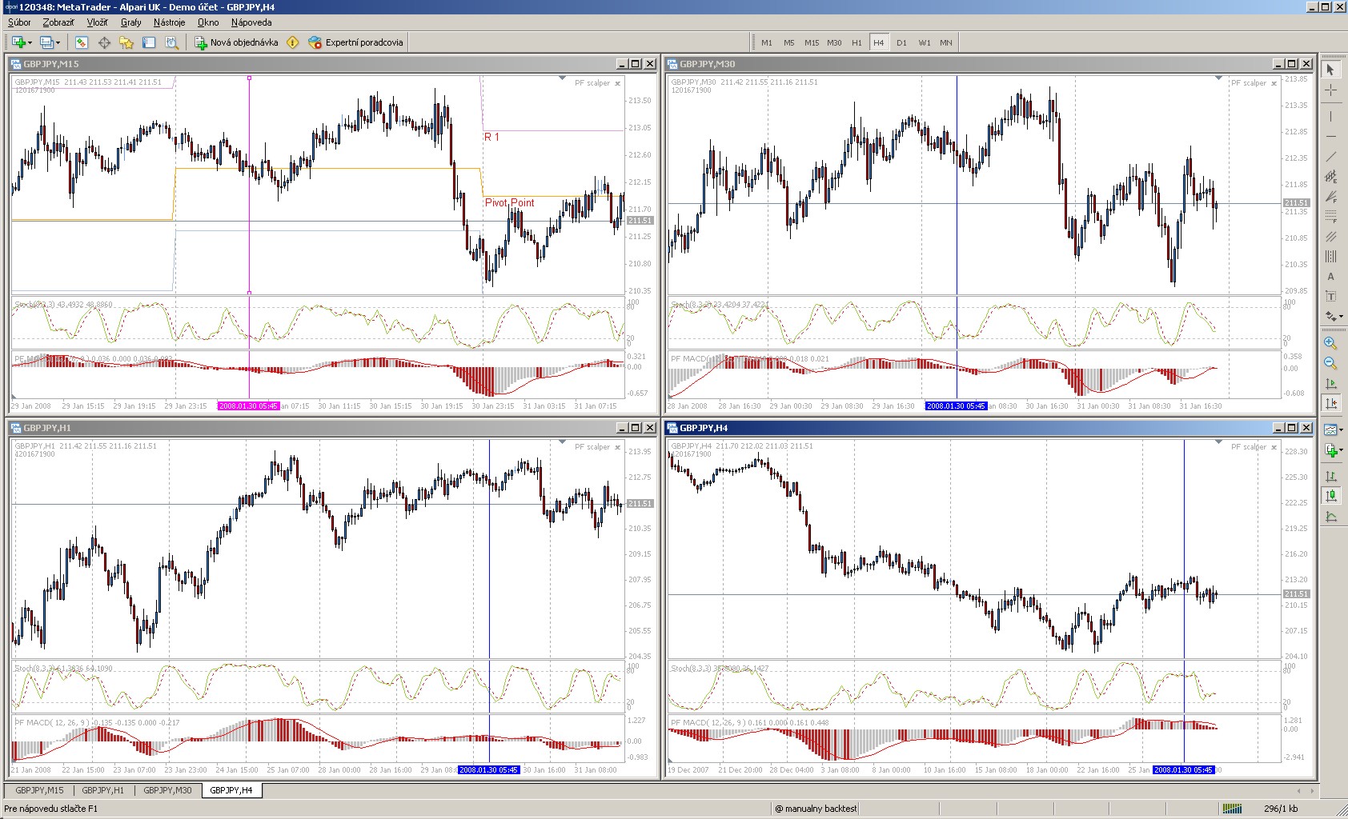The width and height of the screenshot is (1348, 819).
Task: Switch to bar chart display
Action: (1330, 477)
